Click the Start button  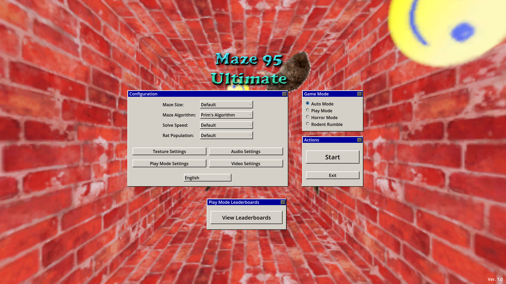tap(333, 157)
